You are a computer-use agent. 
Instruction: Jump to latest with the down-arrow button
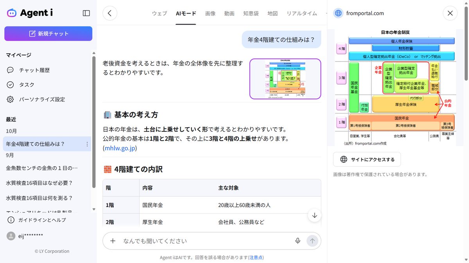(x=315, y=215)
